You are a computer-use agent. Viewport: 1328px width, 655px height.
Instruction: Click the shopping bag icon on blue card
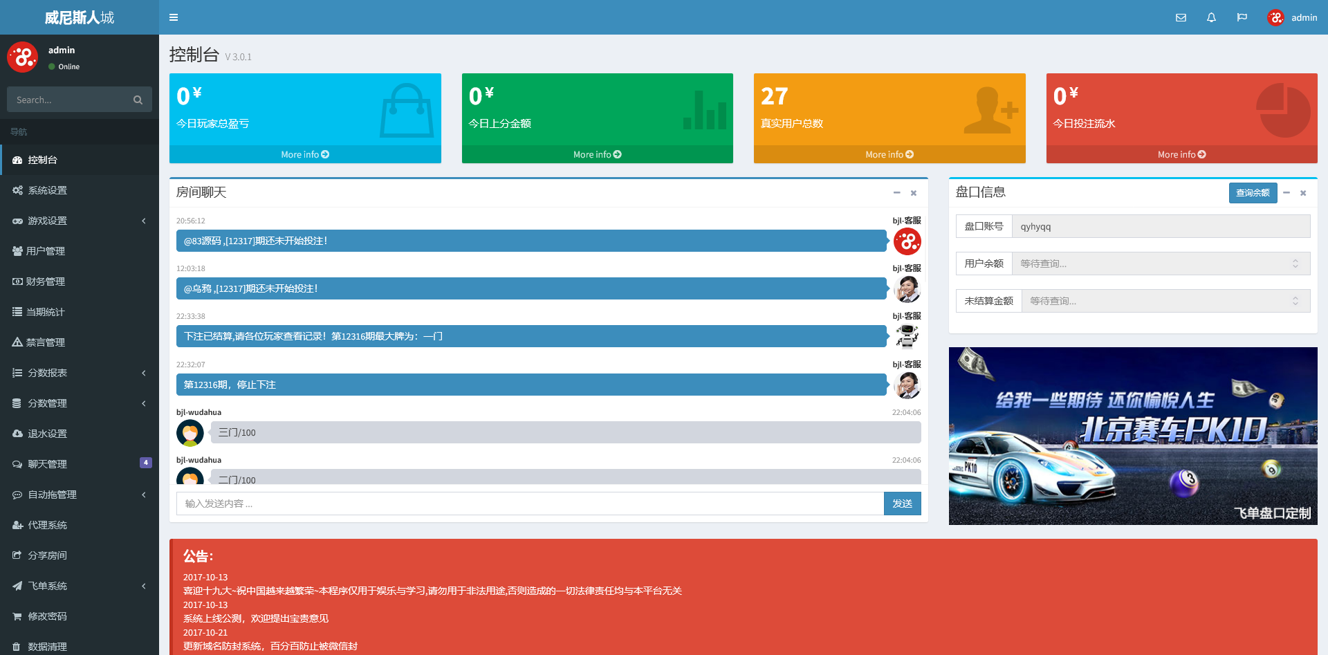406,111
